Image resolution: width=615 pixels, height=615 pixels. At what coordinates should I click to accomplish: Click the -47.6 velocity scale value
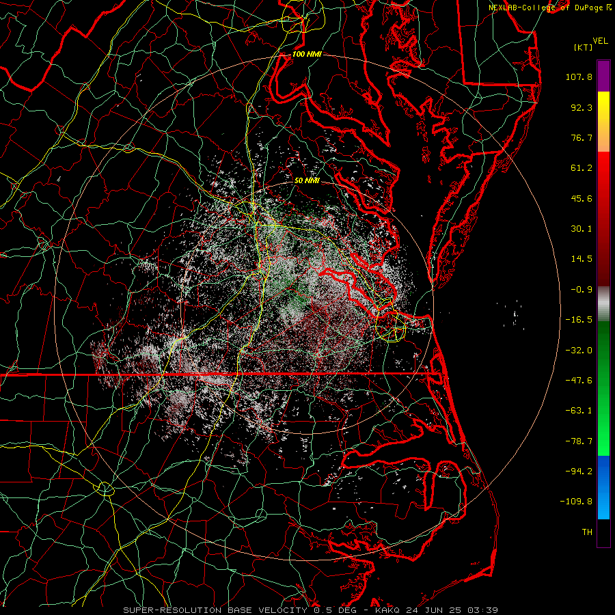point(579,381)
